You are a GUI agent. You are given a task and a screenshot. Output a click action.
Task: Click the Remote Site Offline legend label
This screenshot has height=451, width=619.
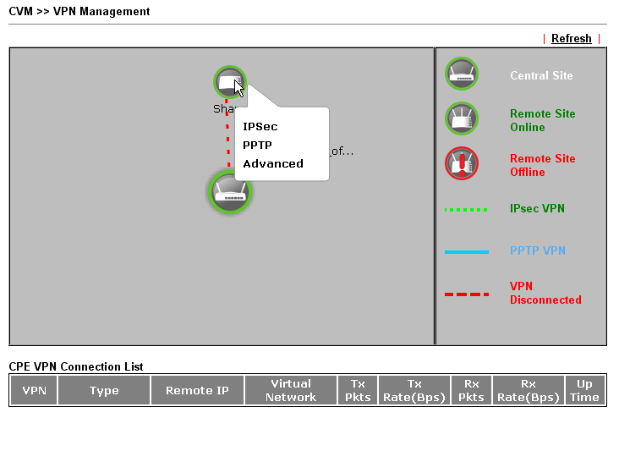pyautogui.click(x=542, y=165)
